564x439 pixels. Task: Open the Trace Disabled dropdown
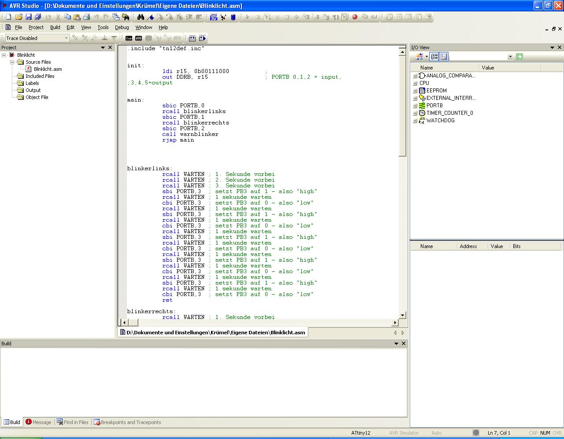[66, 38]
